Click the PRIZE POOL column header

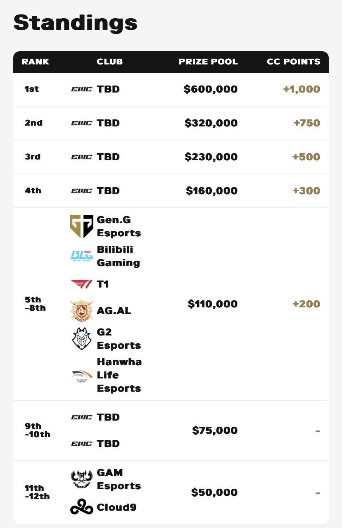coord(208,62)
